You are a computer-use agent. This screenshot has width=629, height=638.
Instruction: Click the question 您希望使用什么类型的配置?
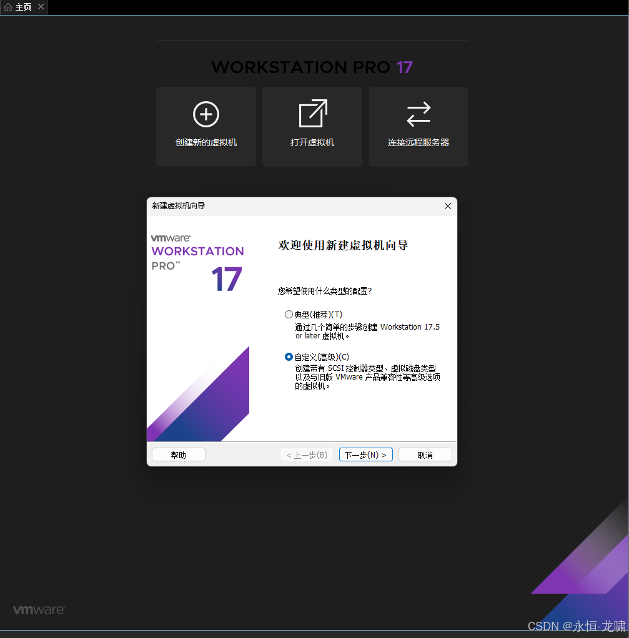[324, 291]
